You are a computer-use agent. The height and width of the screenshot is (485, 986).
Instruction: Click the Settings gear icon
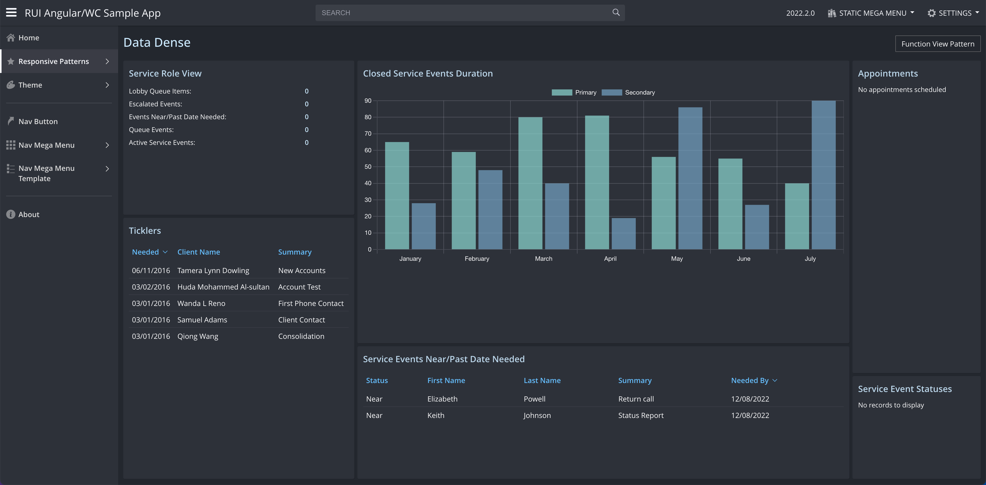point(931,13)
